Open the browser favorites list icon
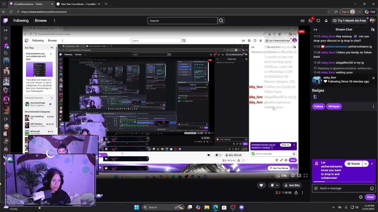This screenshot has height=212, width=378. point(336,12)
